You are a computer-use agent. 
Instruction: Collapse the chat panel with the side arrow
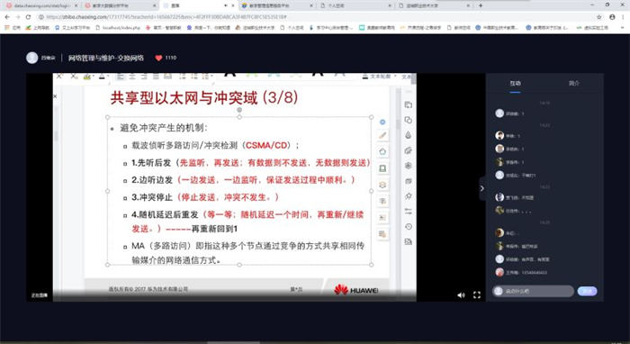(x=482, y=188)
